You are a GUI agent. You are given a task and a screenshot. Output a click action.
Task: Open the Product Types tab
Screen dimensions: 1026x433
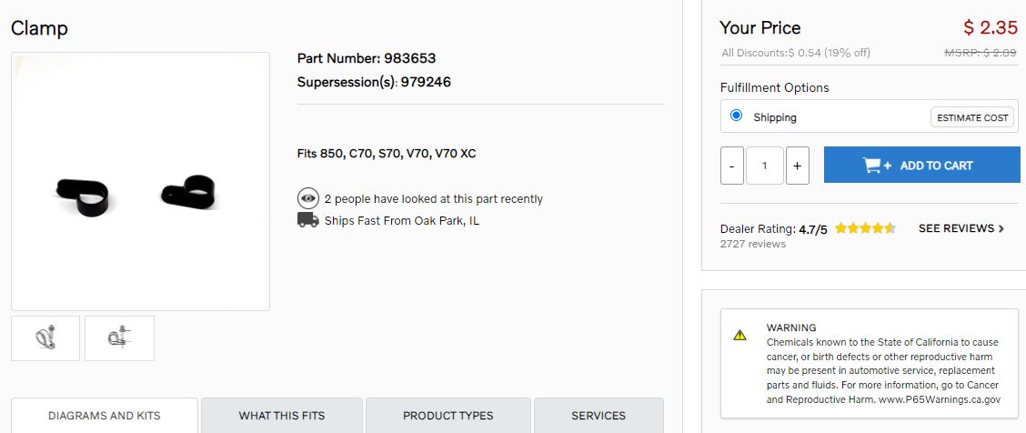(x=448, y=416)
